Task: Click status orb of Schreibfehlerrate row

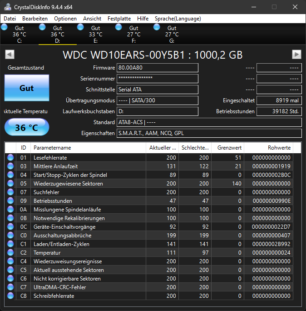Action: [x=10, y=296]
